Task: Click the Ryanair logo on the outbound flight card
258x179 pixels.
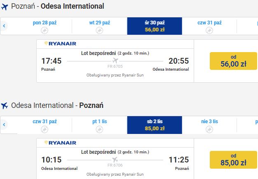Action: point(61,44)
